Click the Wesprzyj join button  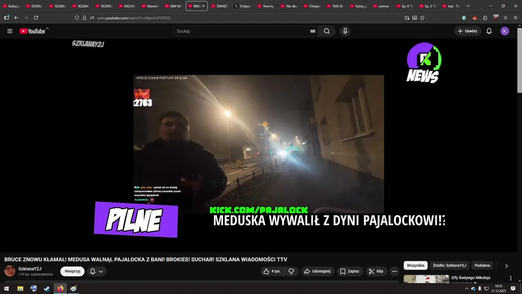pyautogui.click(x=73, y=271)
